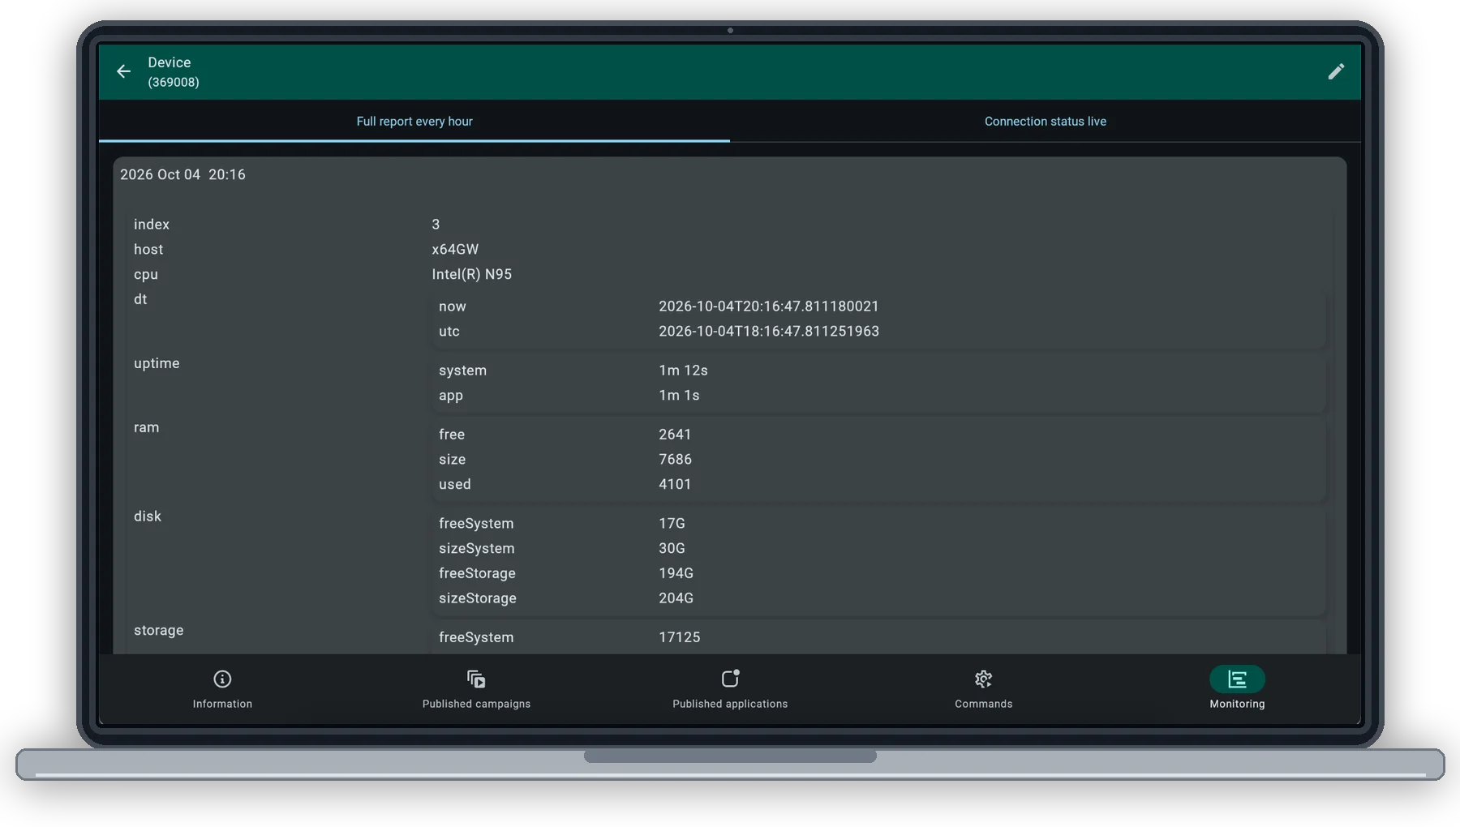The image size is (1460, 827).
Task: Select ram free value 2641
Action: [675, 434]
